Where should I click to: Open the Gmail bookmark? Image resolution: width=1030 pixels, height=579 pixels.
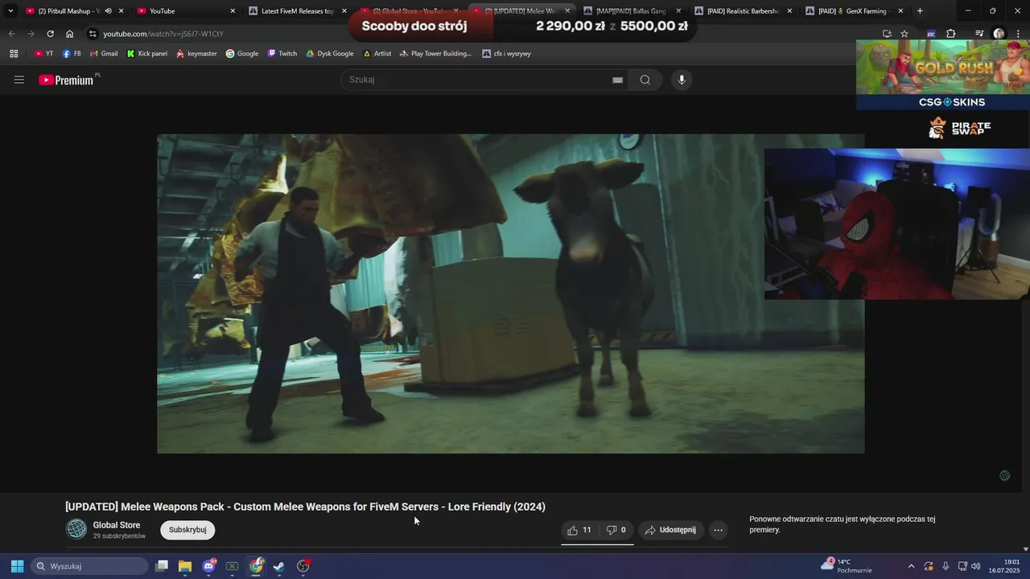click(x=104, y=54)
